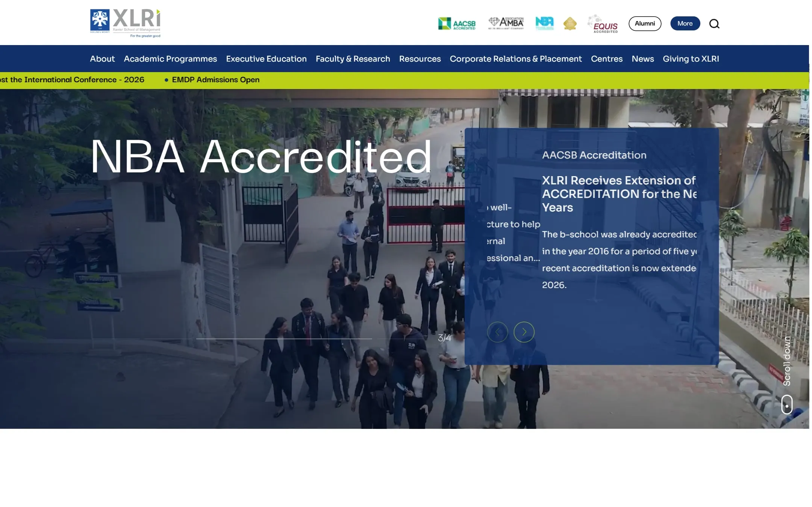Viewport: 812px width, 507px height.
Task: Click the NBA Accredited hero title
Action: pos(261,157)
